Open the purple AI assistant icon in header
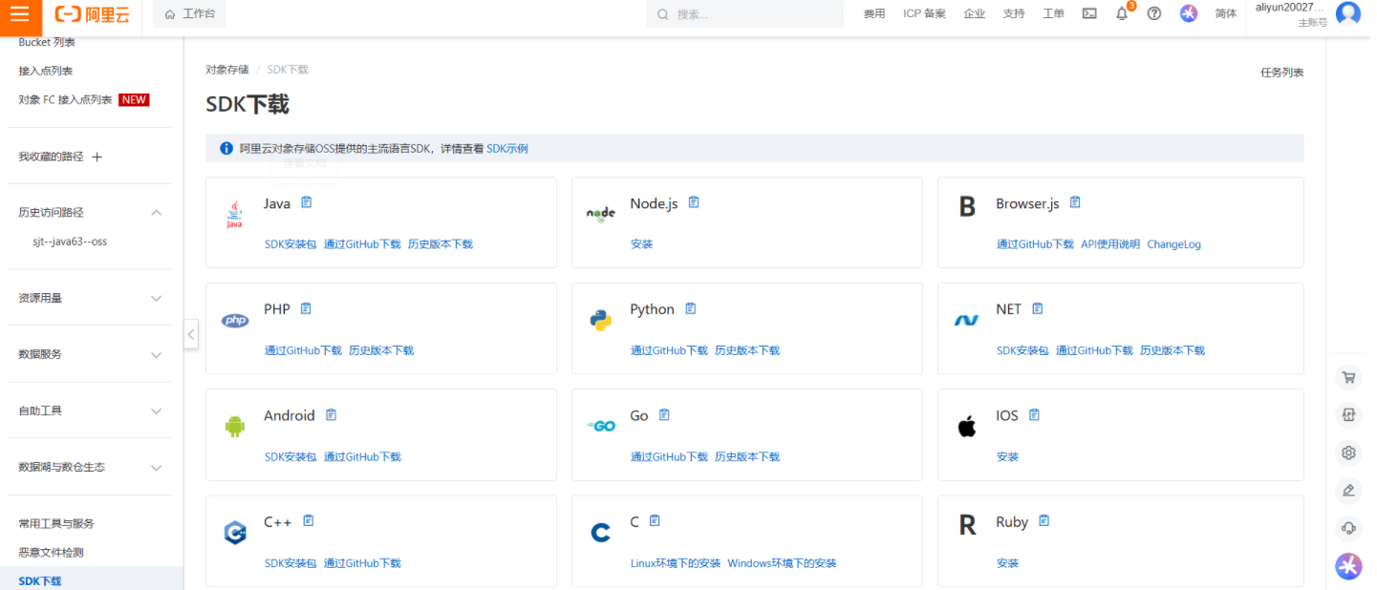 pyautogui.click(x=1189, y=13)
